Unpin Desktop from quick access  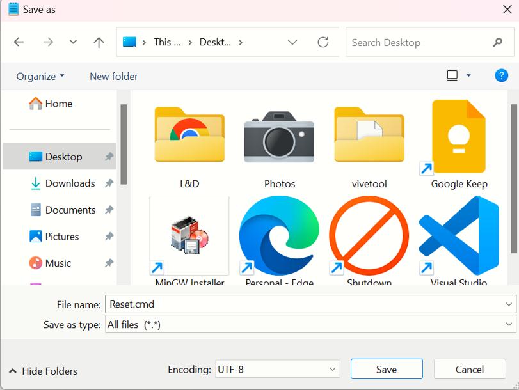coord(109,157)
